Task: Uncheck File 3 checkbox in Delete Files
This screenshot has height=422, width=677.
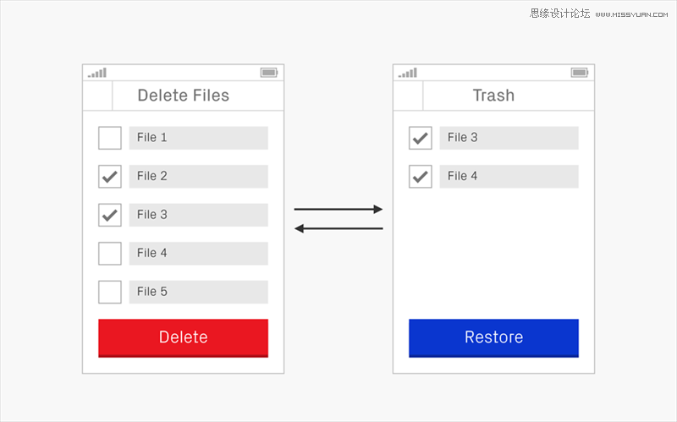Action: coord(110,215)
